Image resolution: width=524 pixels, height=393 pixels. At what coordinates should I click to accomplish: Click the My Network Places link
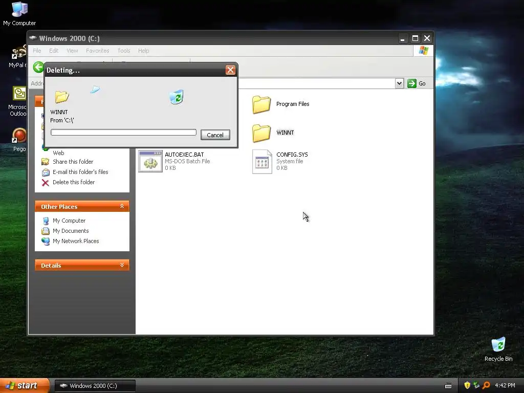click(x=76, y=242)
